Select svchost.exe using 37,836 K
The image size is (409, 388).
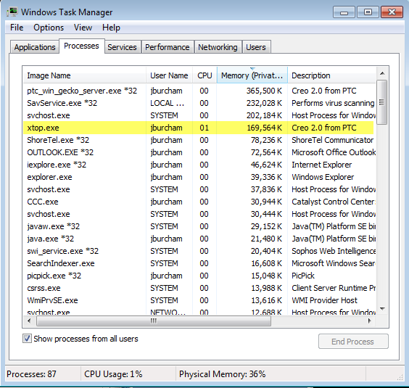(199, 189)
